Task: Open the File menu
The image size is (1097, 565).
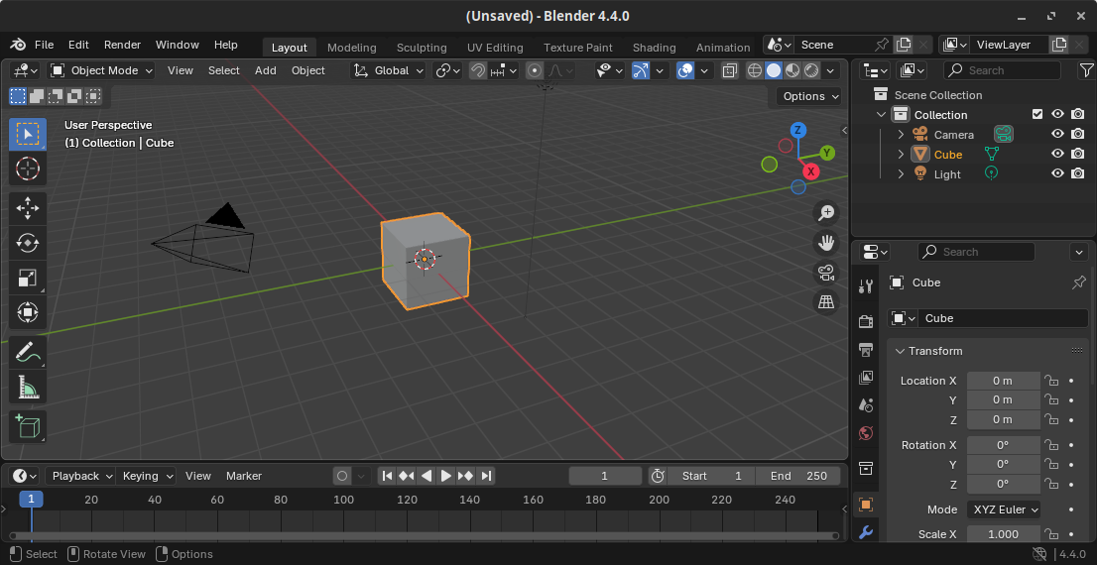Action: tap(44, 45)
